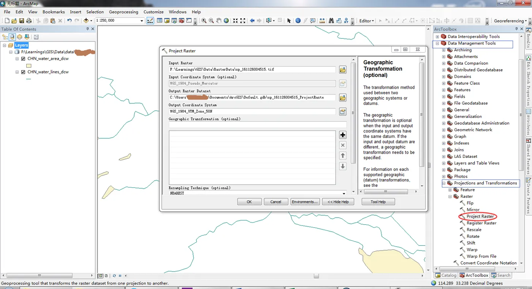Switch to the Catalog tab
The image size is (532, 289).
point(446,275)
